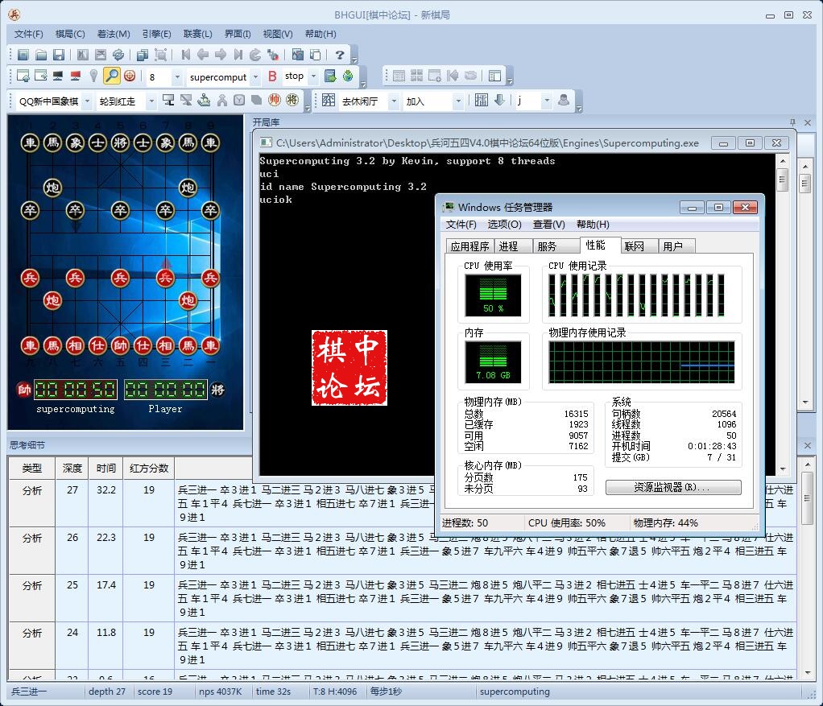Viewport: 823px width, 706px height.
Task: Open help via the question mark icon
Action: pyautogui.click(x=340, y=55)
